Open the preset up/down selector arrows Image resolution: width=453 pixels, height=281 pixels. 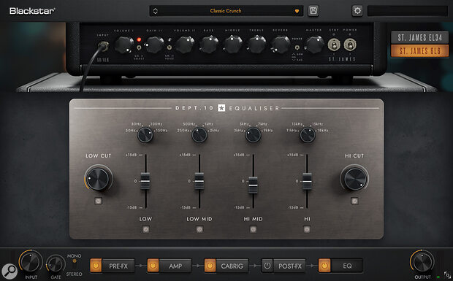point(156,11)
